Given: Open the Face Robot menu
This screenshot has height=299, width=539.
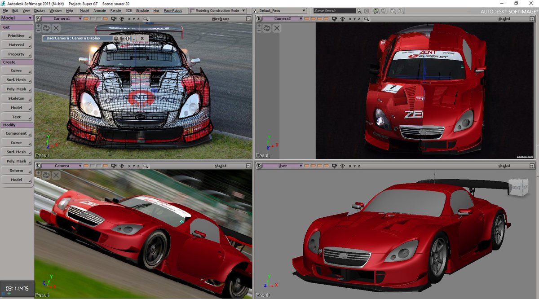Looking at the screenshot, I should 173,10.
